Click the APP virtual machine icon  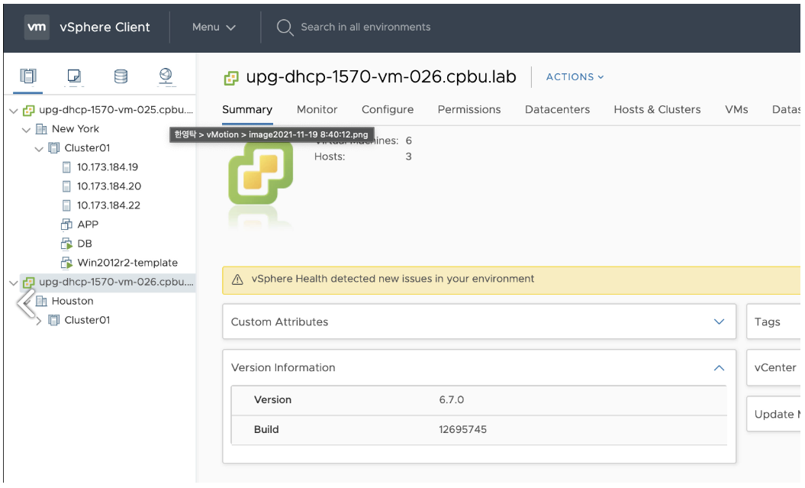point(66,225)
